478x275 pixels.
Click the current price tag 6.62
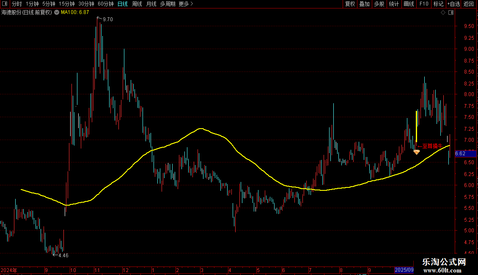[x=465, y=153]
